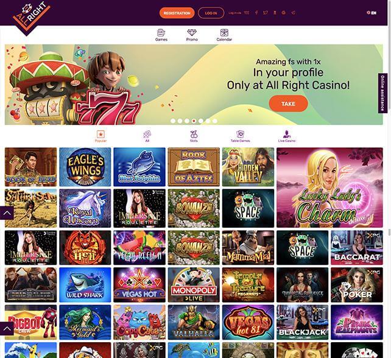Select the Slots cherries category icon
391x358 pixels.
[x=194, y=135]
